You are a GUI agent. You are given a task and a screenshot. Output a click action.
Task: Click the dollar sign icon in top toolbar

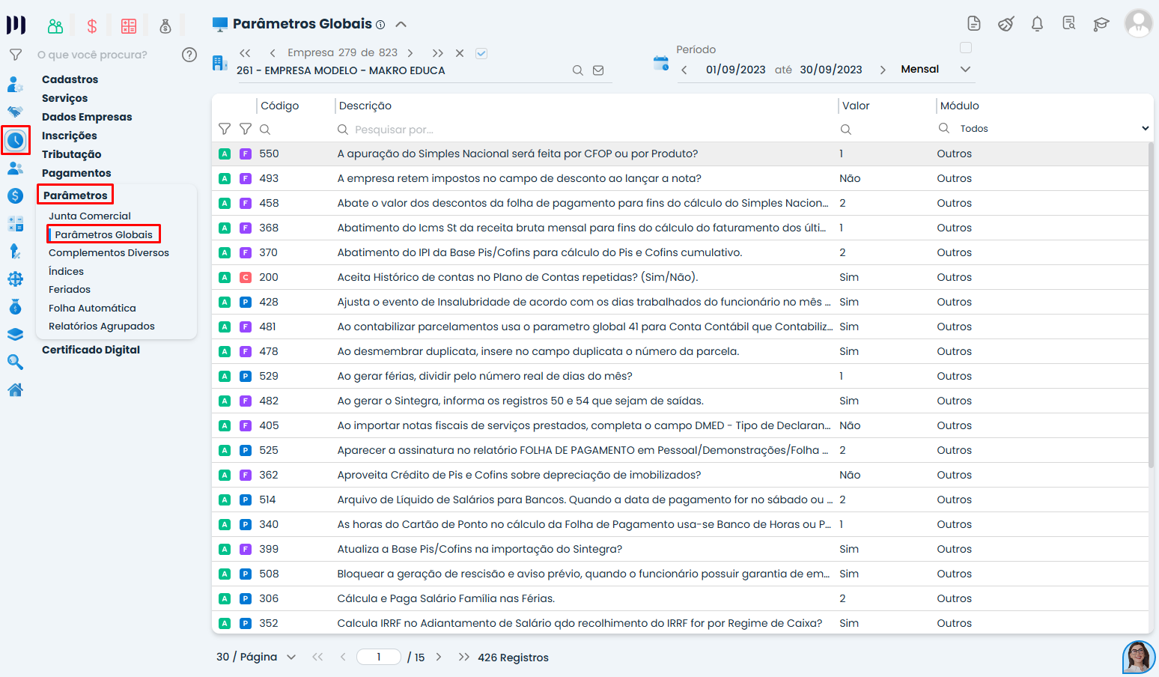(x=92, y=27)
